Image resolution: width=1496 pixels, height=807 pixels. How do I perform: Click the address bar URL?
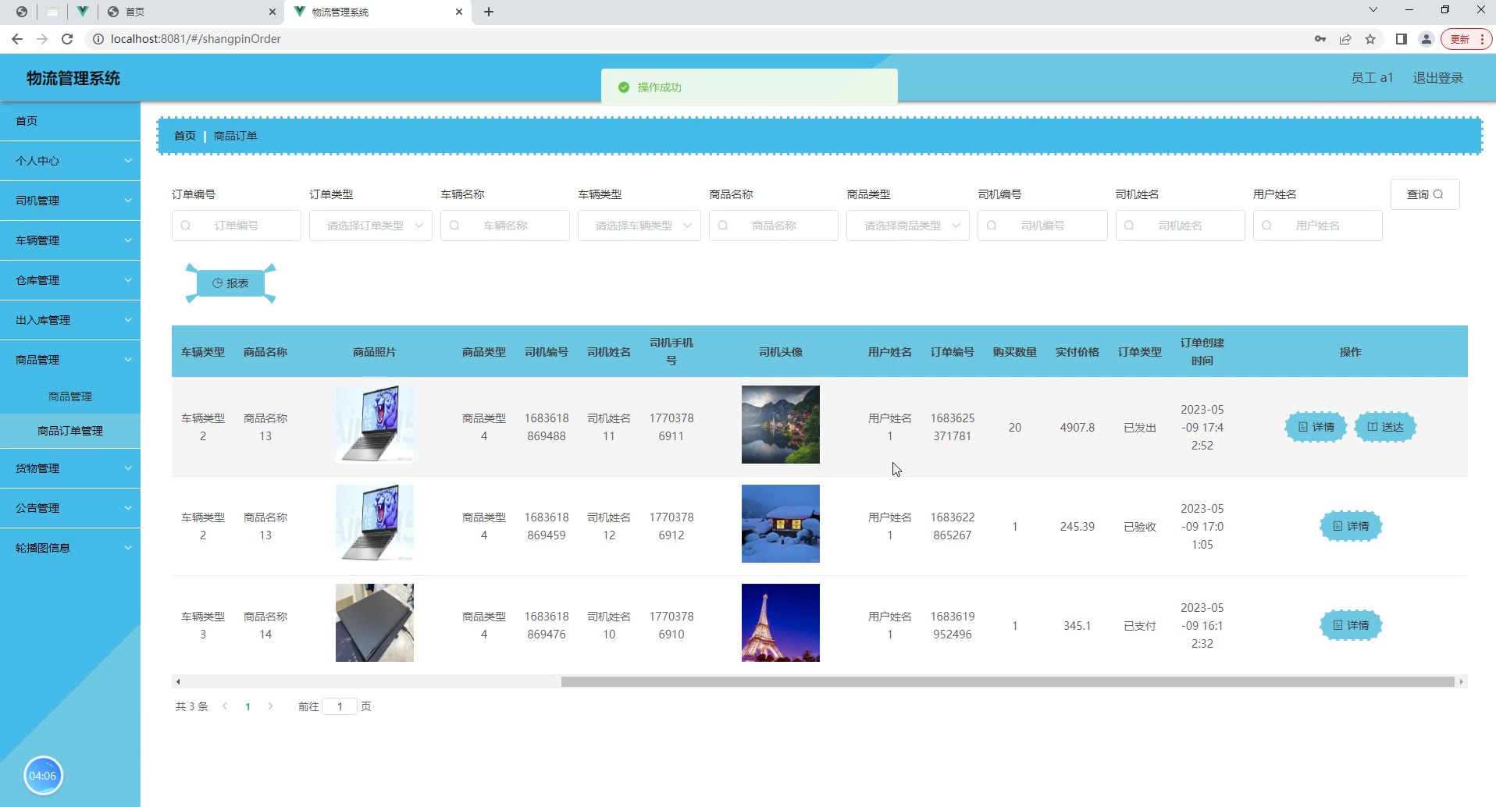point(196,39)
